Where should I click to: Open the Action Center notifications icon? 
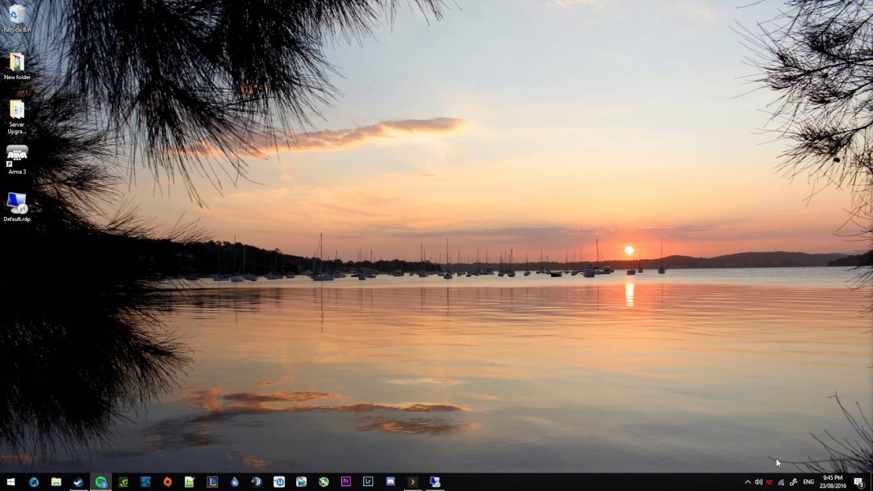click(x=859, y=482)
